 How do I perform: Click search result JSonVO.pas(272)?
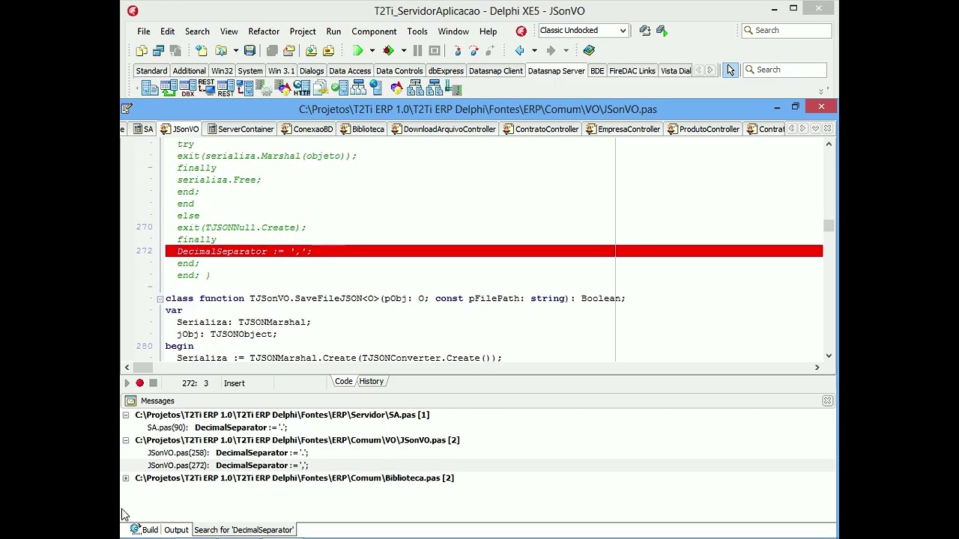[228, 466]
